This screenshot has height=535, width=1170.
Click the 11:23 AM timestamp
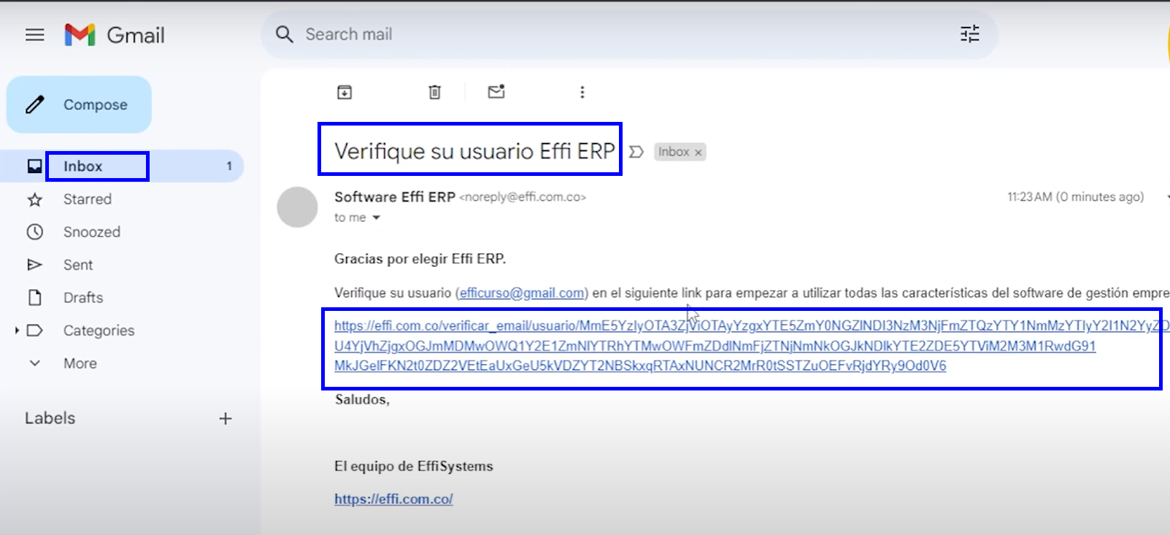(1075, 197)
